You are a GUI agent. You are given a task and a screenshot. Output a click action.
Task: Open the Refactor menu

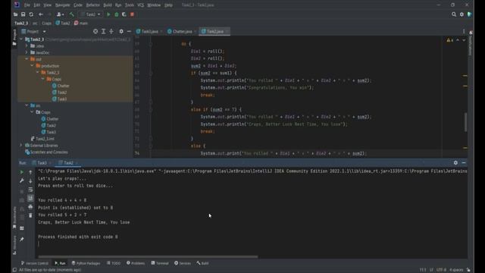pos(92,5)
